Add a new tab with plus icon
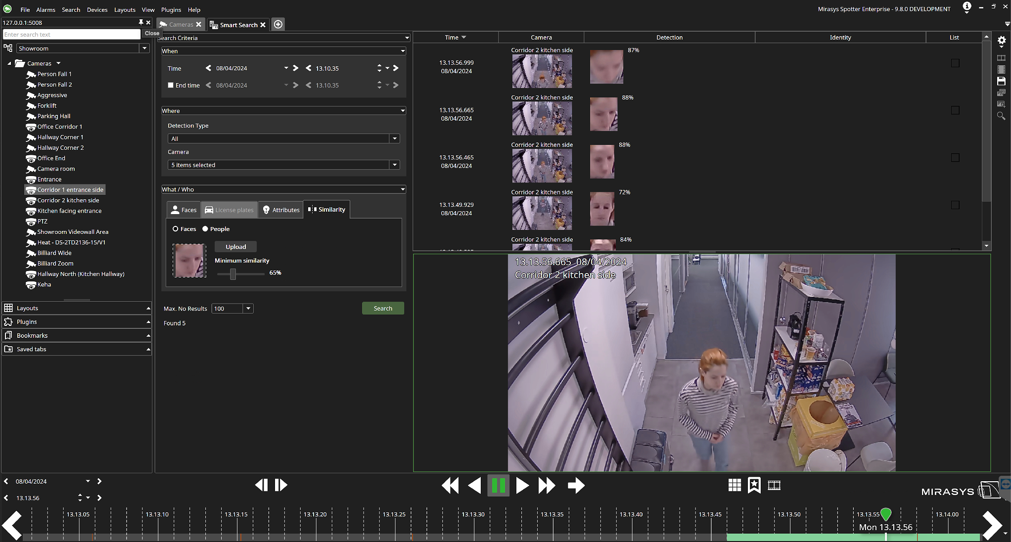Screen dimensions: 1011x542 pyautogui.click(x=278, y=24)
